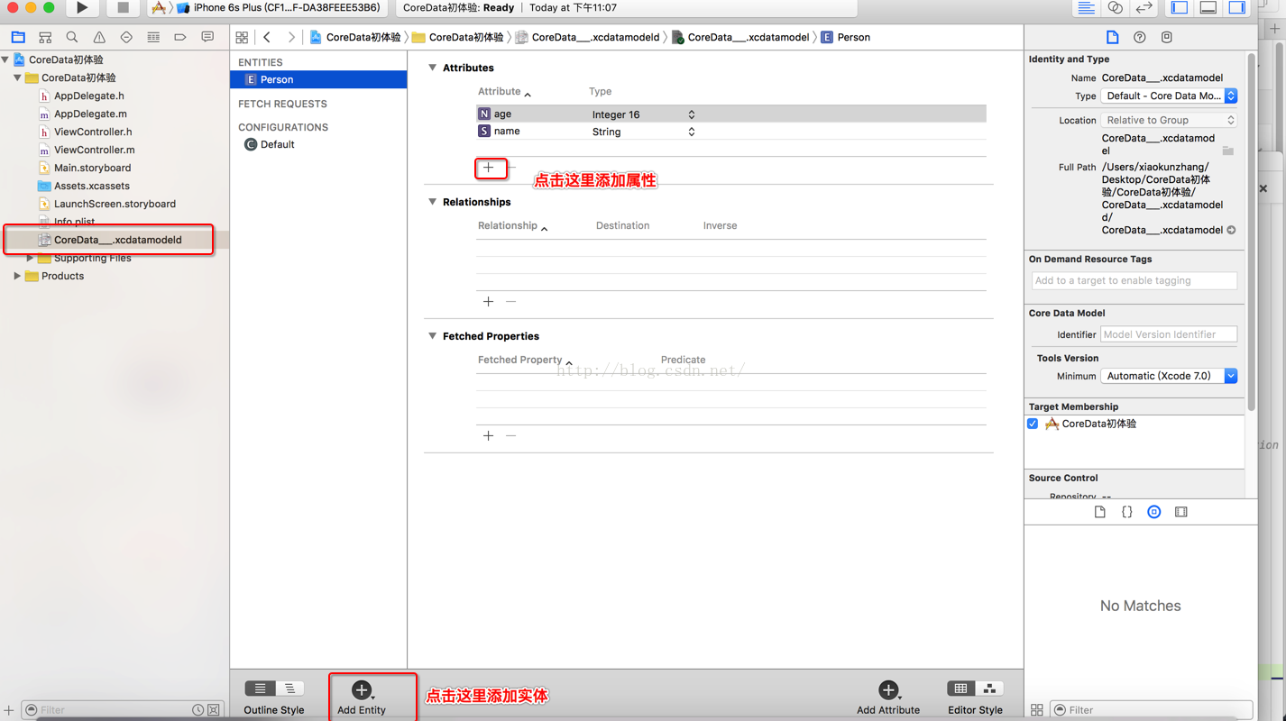Click the Add Entity plus button
The height and width of the screenshot is (721, 1286).
pos(362,690)
